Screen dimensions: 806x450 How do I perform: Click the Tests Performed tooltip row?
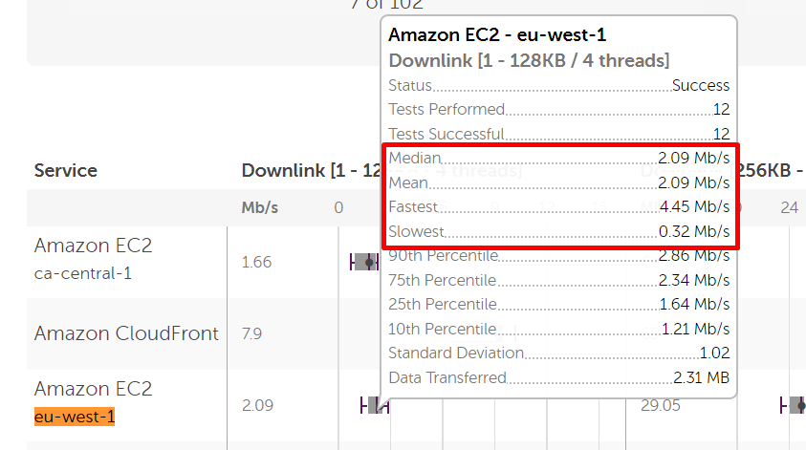tap(559, 110)
